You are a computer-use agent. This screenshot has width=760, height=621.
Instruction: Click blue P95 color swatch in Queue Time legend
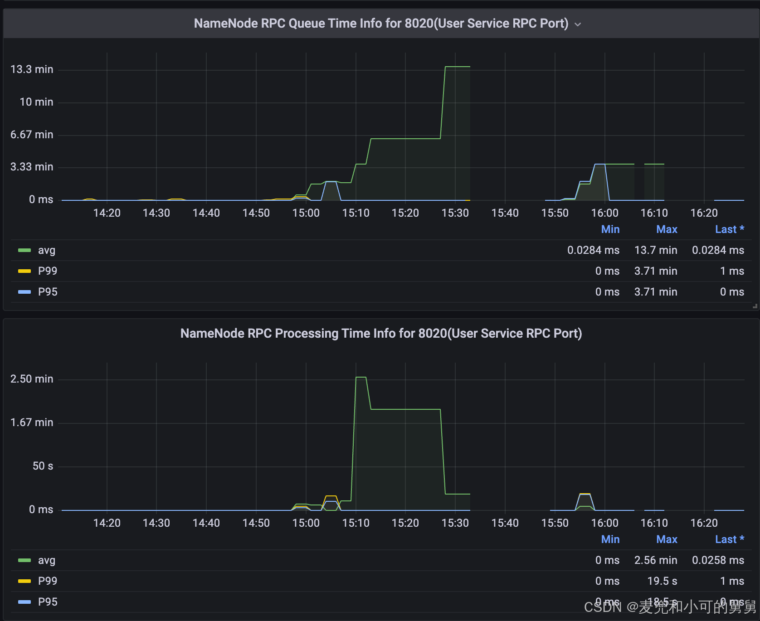click(24, 292)
